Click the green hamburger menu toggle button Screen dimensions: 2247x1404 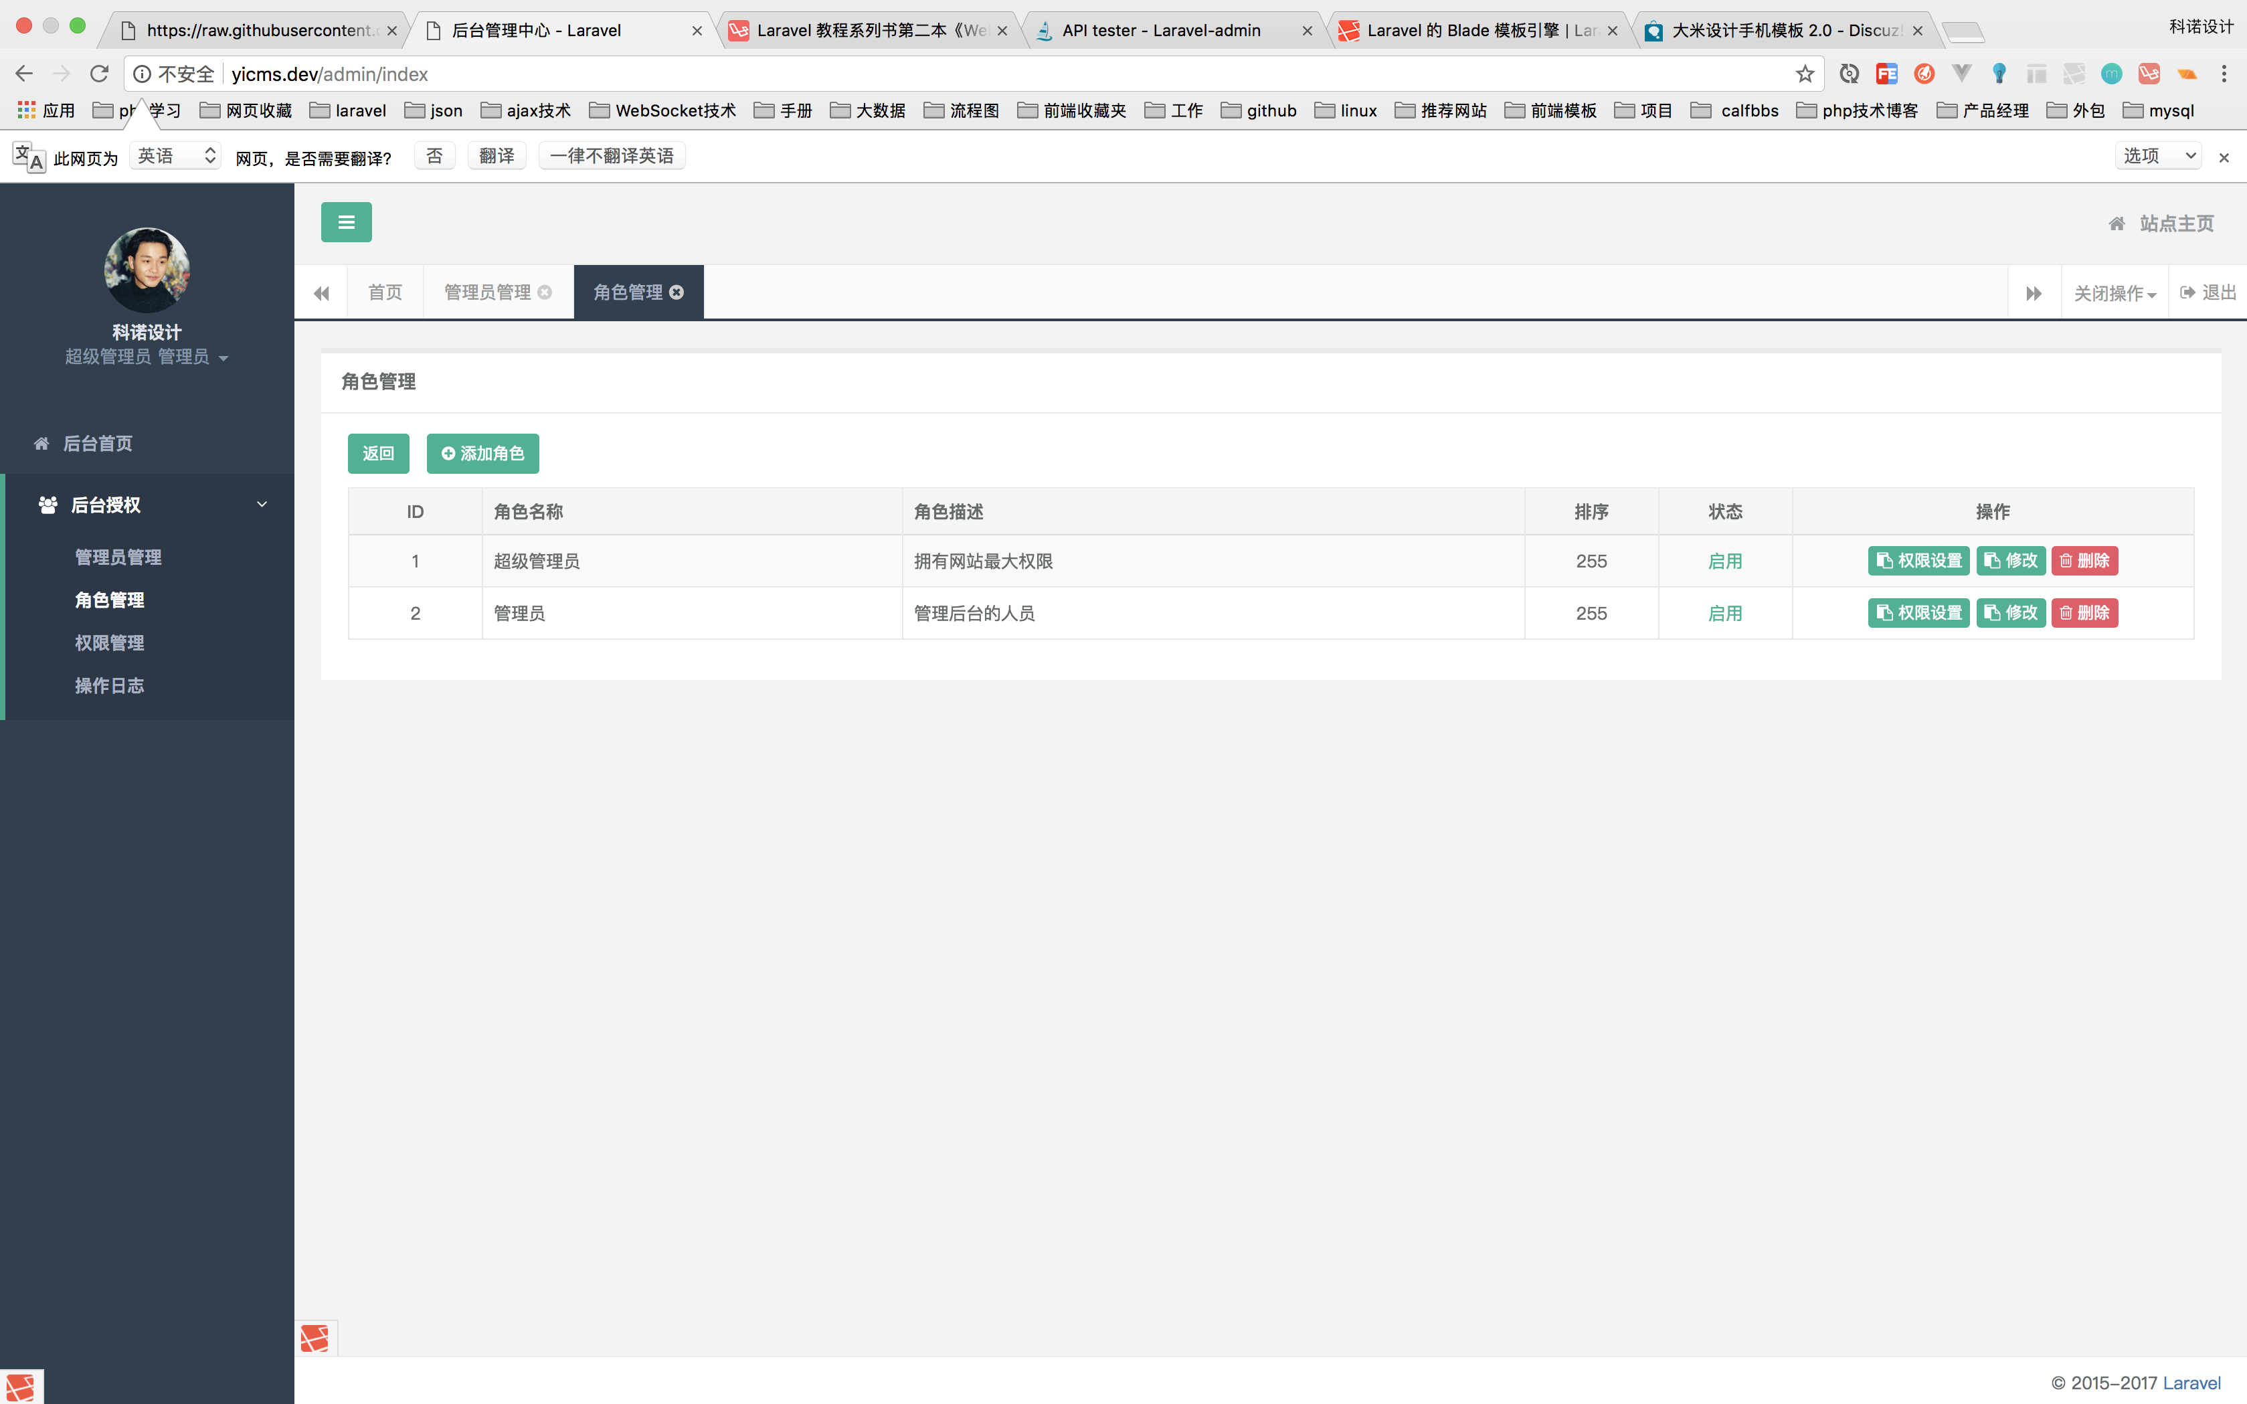click(x=347, y=222)
